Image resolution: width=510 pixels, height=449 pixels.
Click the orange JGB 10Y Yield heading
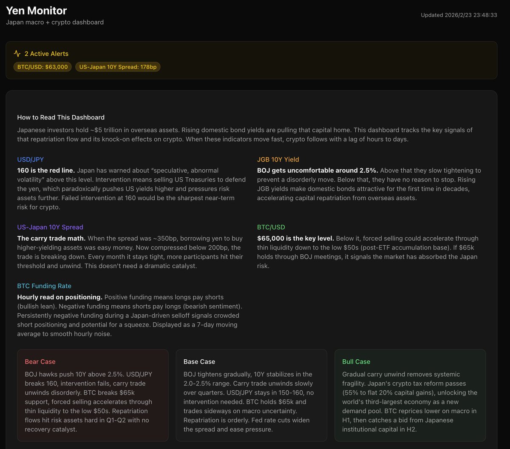click(278, 159)
